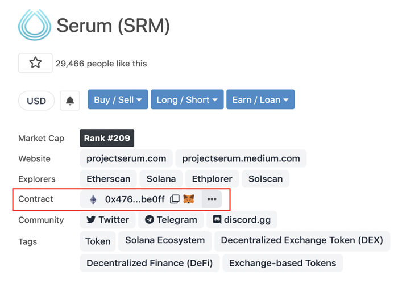Click the Rank #209 badge
398x284 pixels.
click(107, 138)
